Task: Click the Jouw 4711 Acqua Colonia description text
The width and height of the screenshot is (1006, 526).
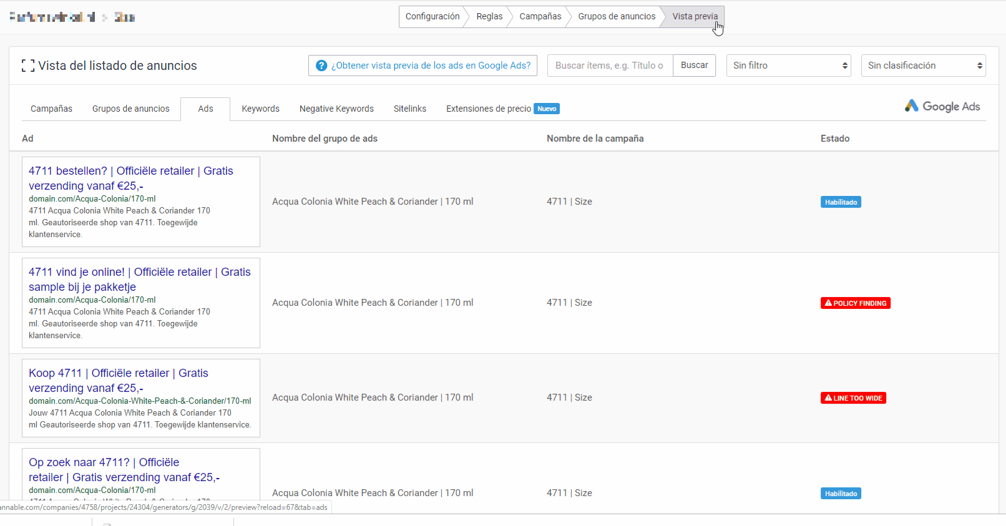Action: click(x=140, y=419)
